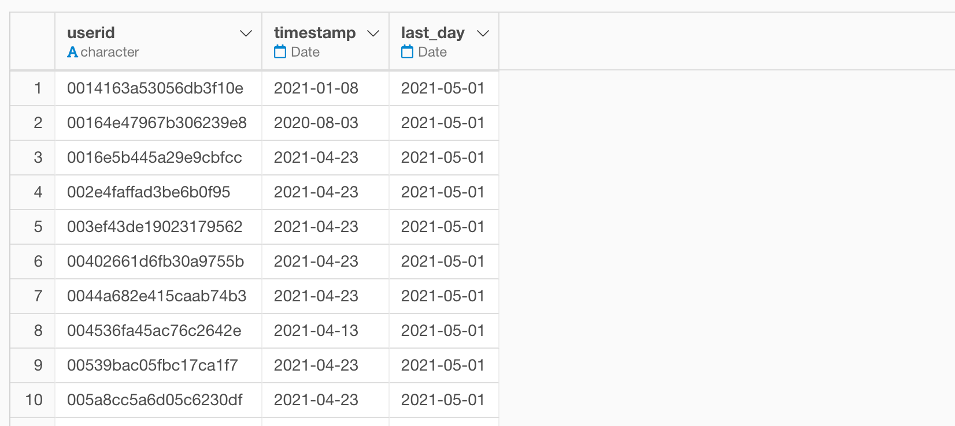This screenshot has width=955, height=426.
Task: Click userid cell 00539bac05fbc17ca1f7
Action: click(153, 365)
